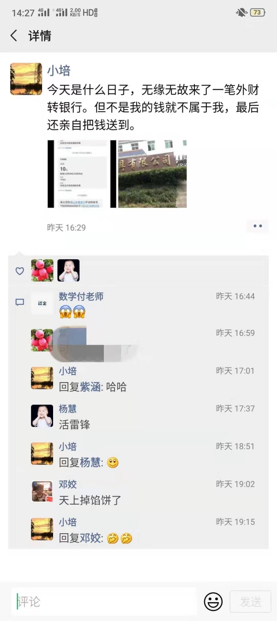Tap the baby avatar in likes row
The height and width of the screenshot is (621, 277).
point(68,270)
